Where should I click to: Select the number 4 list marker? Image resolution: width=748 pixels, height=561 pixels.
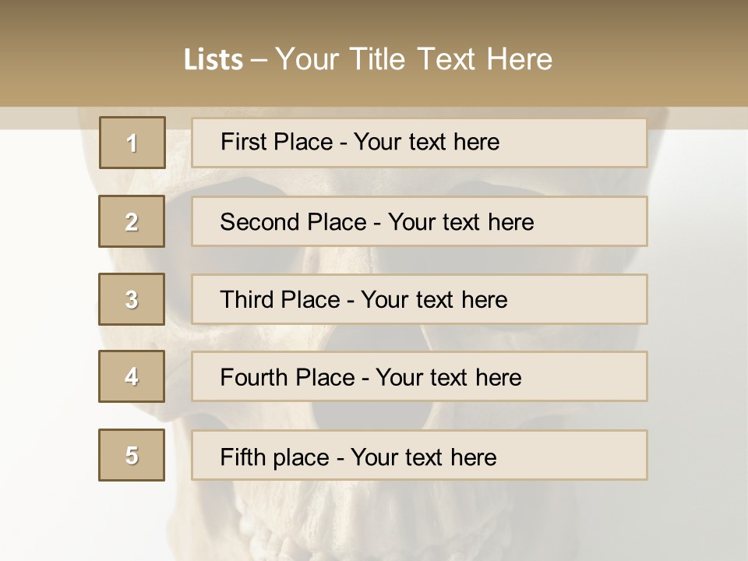(132, 376)
